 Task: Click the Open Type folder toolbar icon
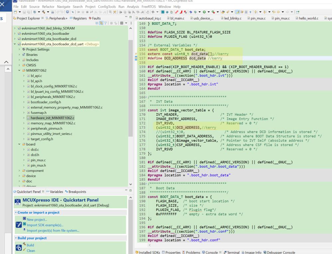(223, 12)
